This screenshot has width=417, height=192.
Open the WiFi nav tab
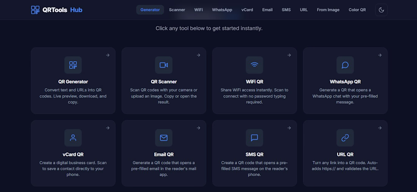pyautogui.click(x=198, y=10)
